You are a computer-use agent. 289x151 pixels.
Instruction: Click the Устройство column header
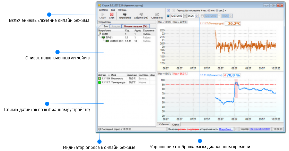coord(111,31)
